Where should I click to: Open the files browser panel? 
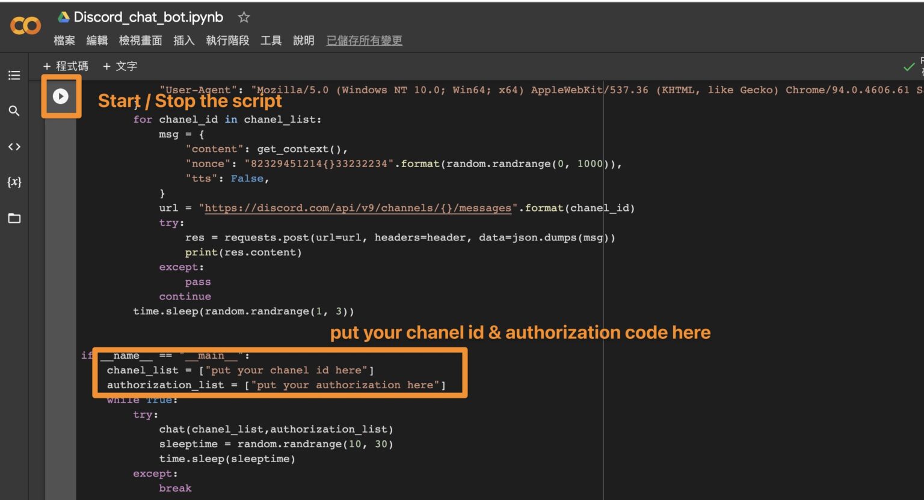tap(14, 218)
